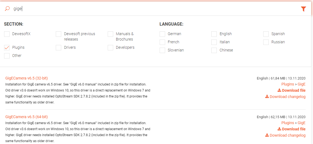This screenshot has height=144, width=313.
Task: Open the GigECamera v6.5 (64-bit) title link
Action: (x=27, y=117)
